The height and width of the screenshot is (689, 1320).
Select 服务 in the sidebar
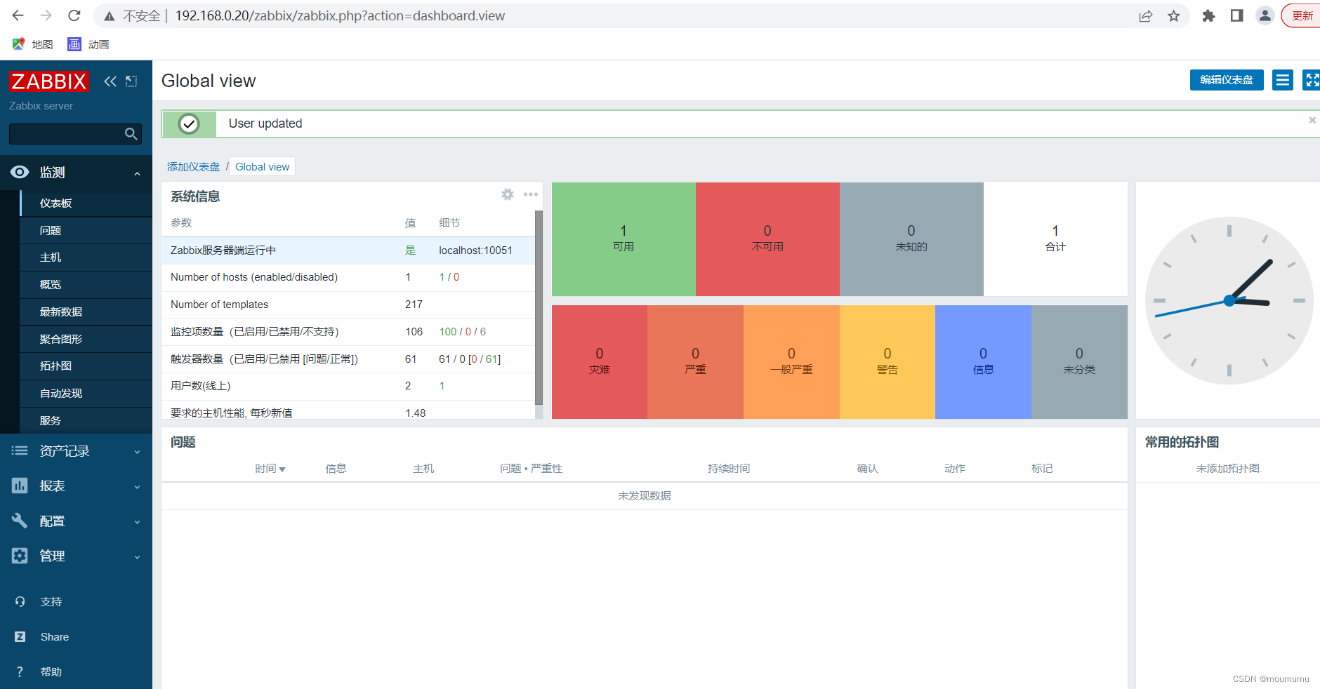[x=86, y=420]
